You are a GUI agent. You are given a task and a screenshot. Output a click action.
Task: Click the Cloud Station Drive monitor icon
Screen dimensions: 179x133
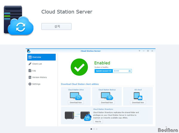76,96
